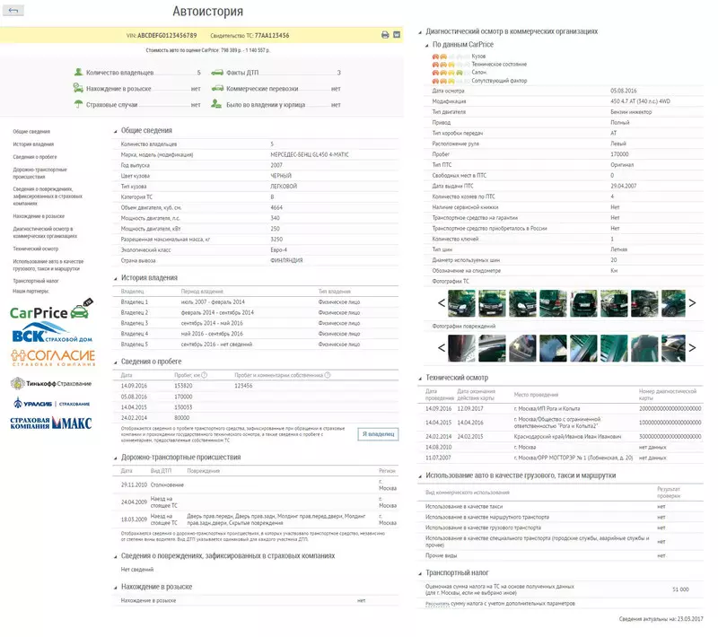Click the owners count person icon
This screenshot has height=637, width=718.
tap(78, 72)
